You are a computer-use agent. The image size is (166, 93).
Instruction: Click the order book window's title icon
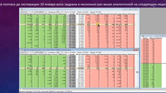[143, 36]
